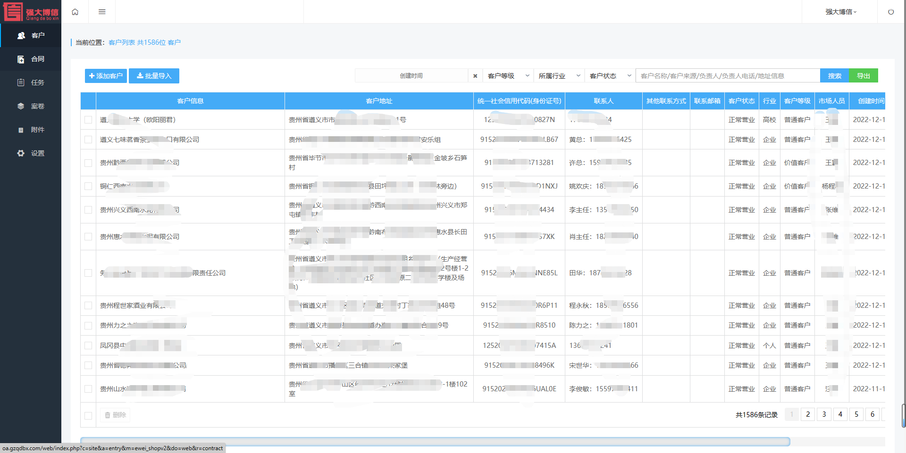Click the horizontal scrollbar under the table
906x453 pixels.
435,442
